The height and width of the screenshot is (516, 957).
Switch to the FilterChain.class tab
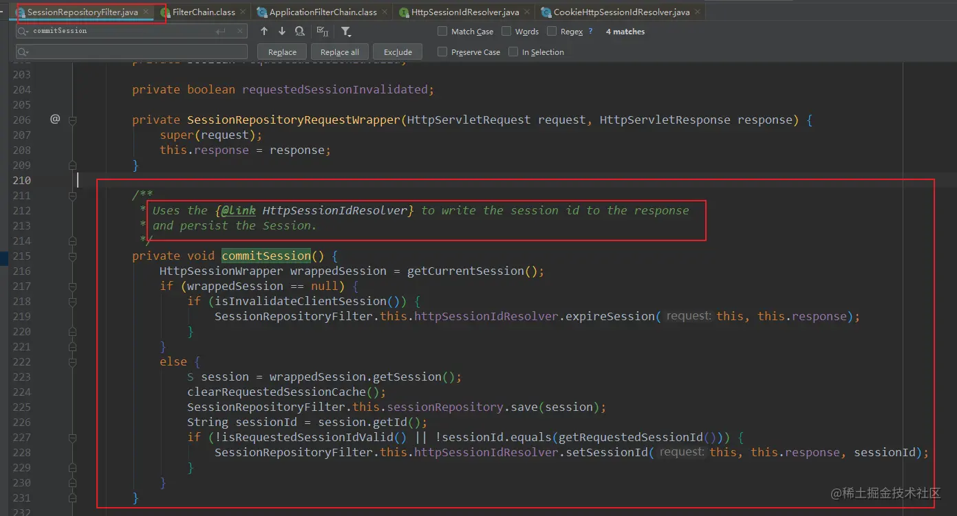pos(203,12)
